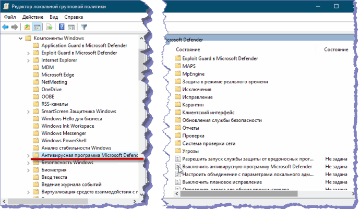Click the Up one level folder icon
360x210 pixels.
(27, 27)
